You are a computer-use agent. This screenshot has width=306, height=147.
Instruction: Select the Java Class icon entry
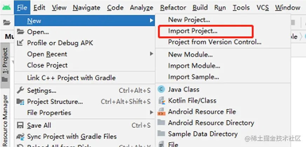(x=161, y=89)
